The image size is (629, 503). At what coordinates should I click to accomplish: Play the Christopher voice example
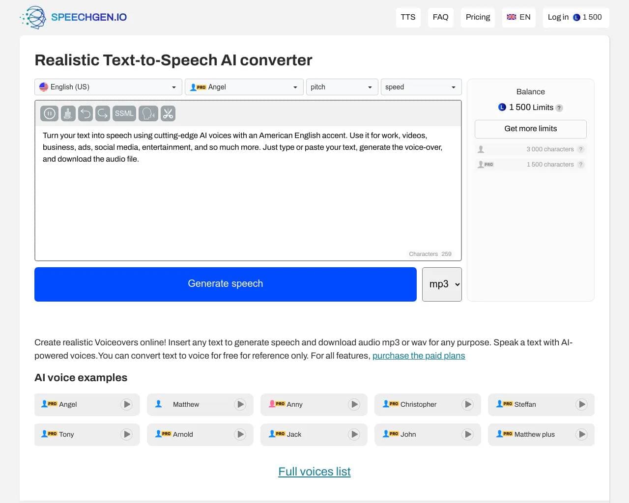tap(468, 404)
